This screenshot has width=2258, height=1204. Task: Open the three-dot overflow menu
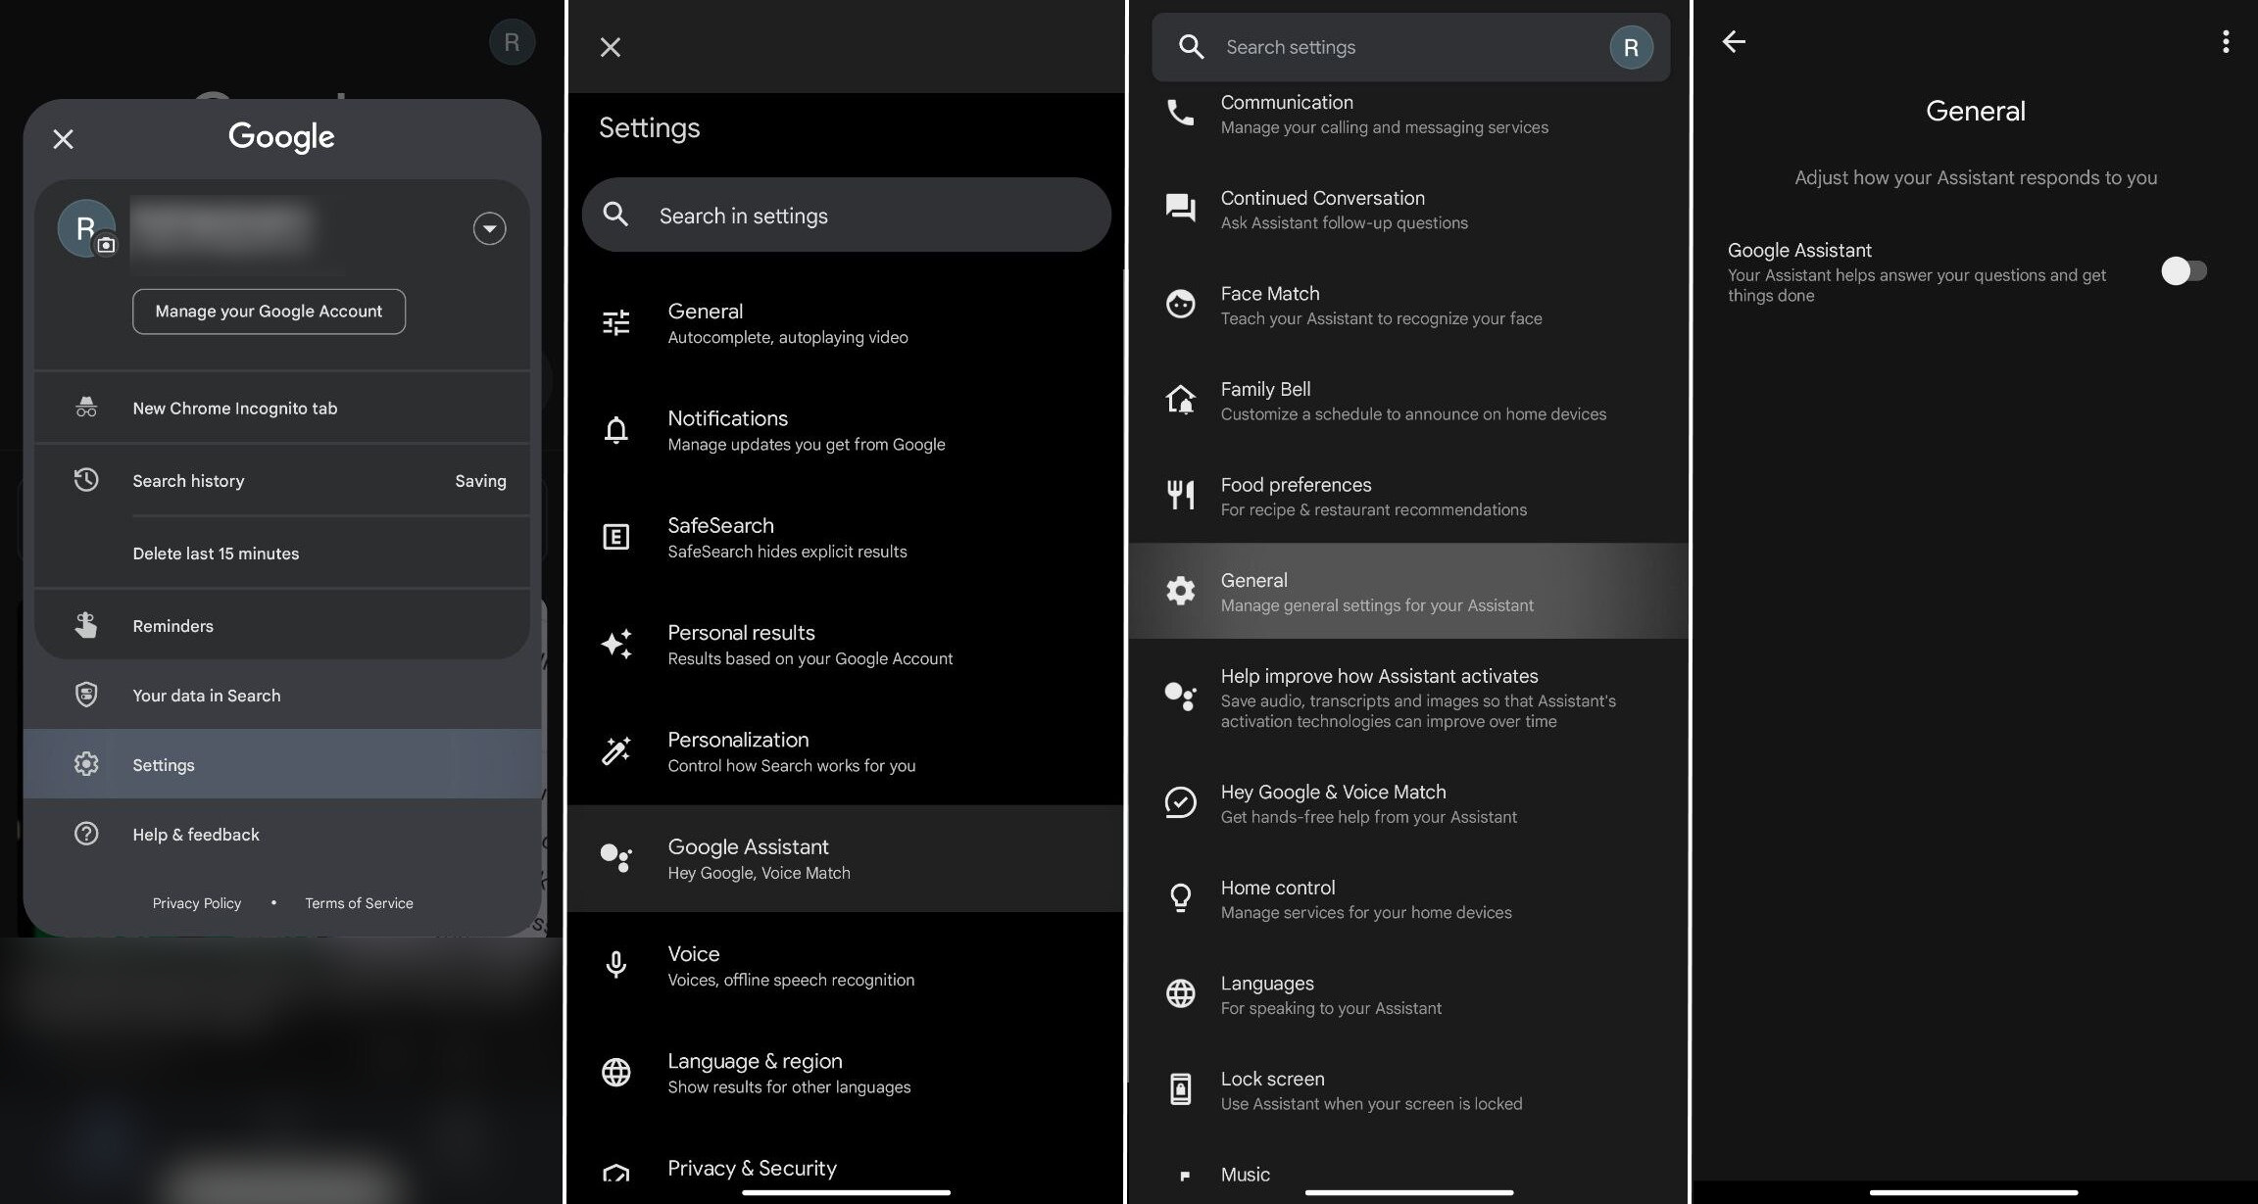coord(2226,41)
